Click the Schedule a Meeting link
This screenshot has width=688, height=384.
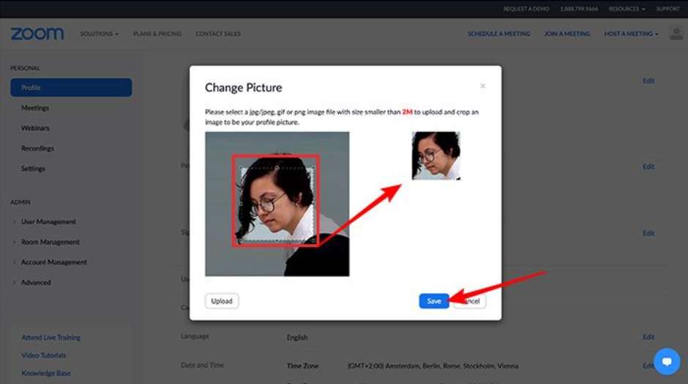(500, 34)
